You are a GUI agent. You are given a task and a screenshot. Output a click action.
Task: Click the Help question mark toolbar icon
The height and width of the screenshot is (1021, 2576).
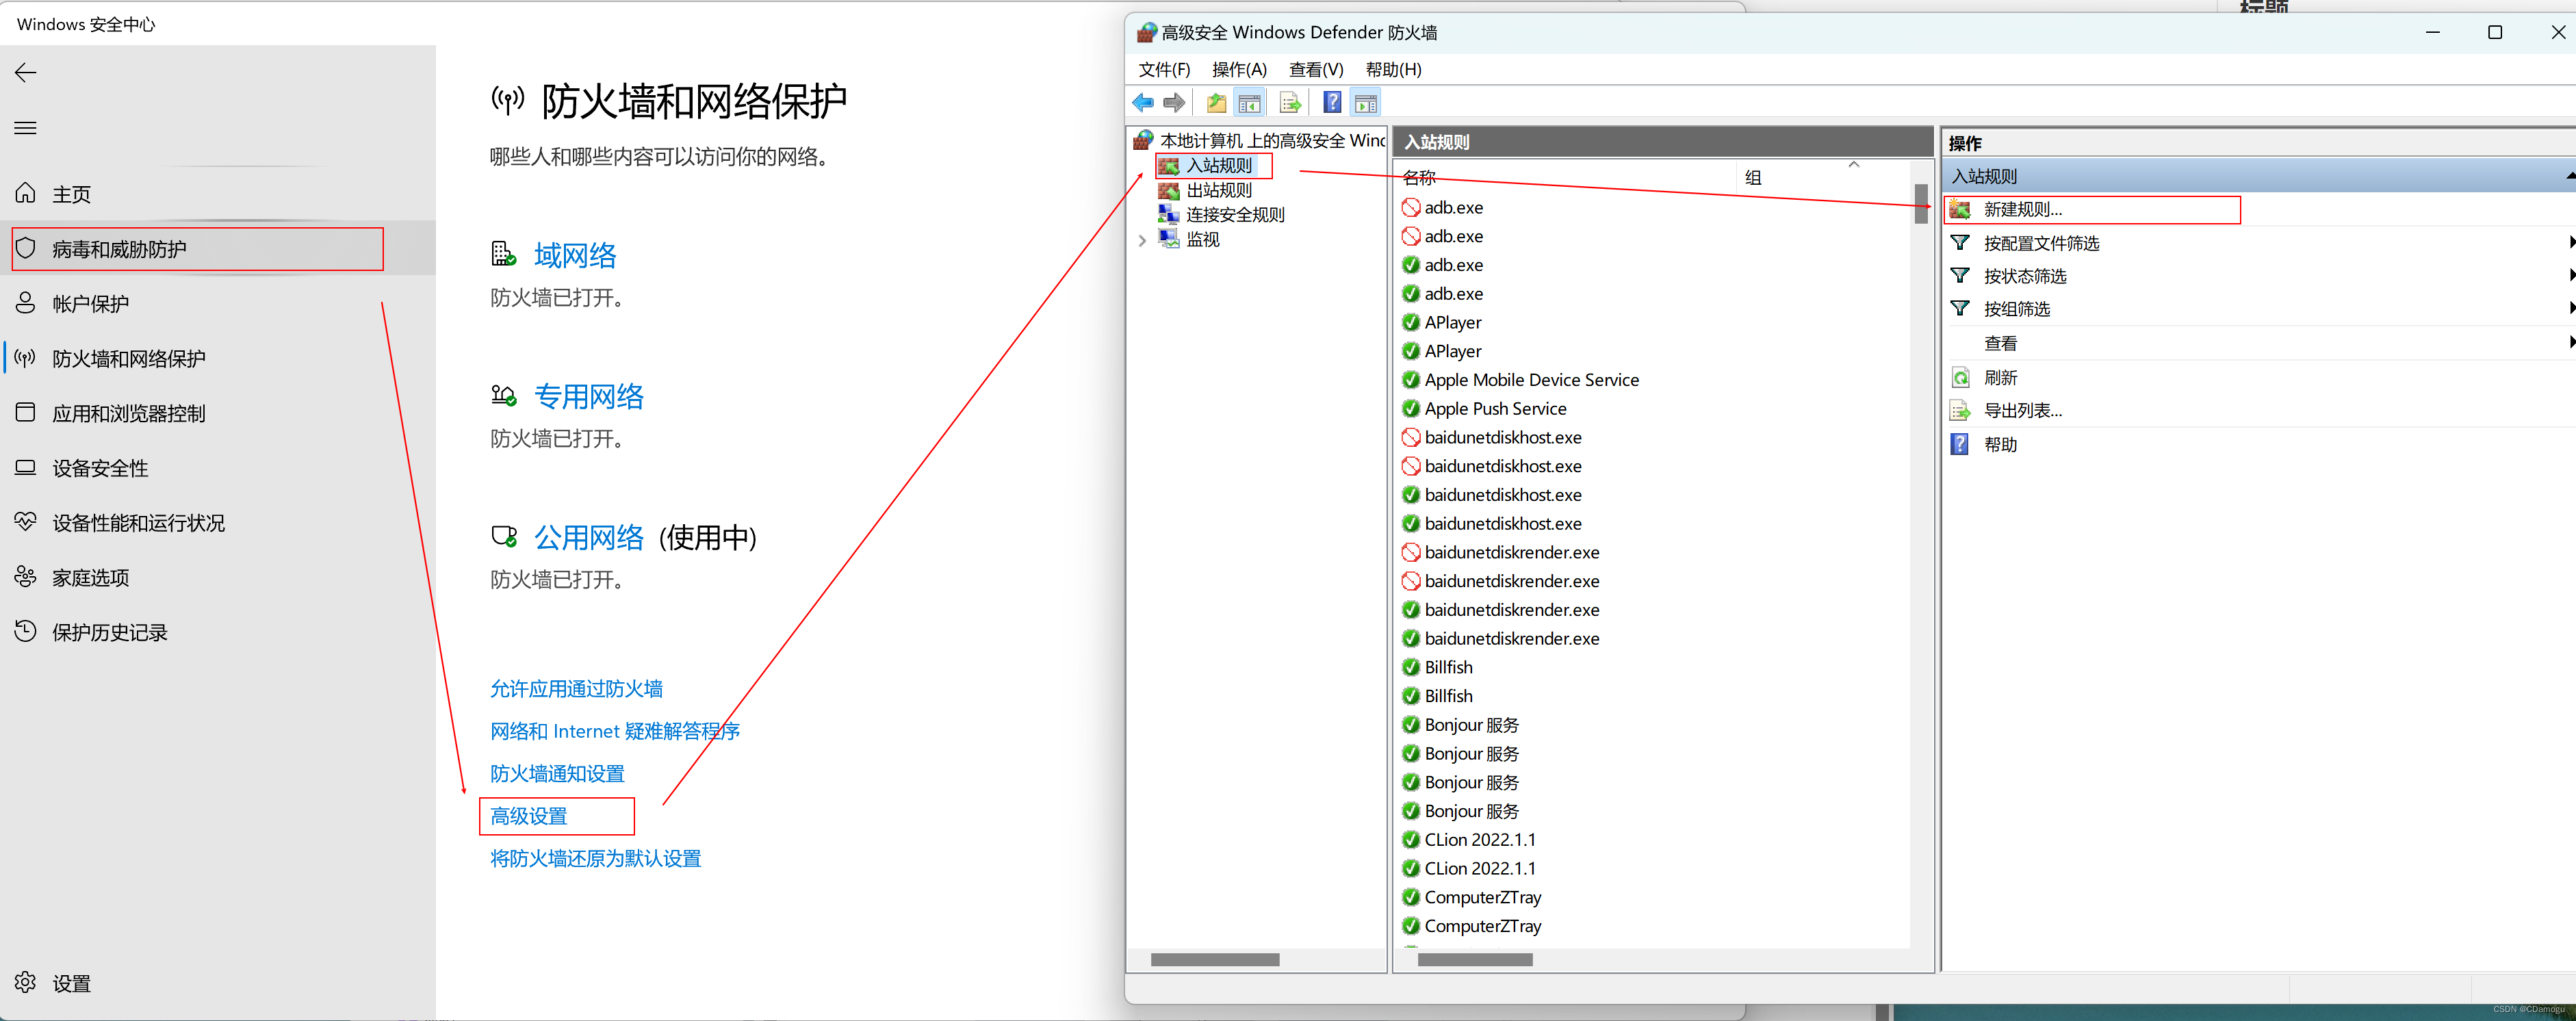click(x=1332, y=102)
